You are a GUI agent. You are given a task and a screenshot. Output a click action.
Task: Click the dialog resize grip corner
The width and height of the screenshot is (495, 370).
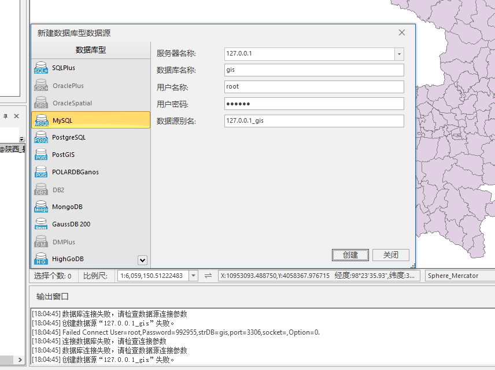[413, 265]
